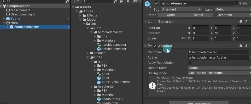Click the Animator component help icon
Screen dimensions: 251x104
[x=241, y=46]
